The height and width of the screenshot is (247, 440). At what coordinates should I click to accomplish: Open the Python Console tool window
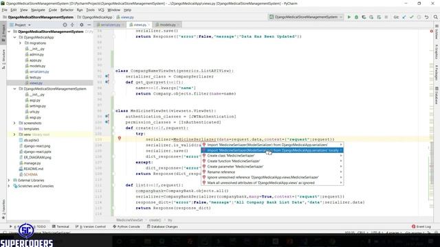tap(126, 226)
